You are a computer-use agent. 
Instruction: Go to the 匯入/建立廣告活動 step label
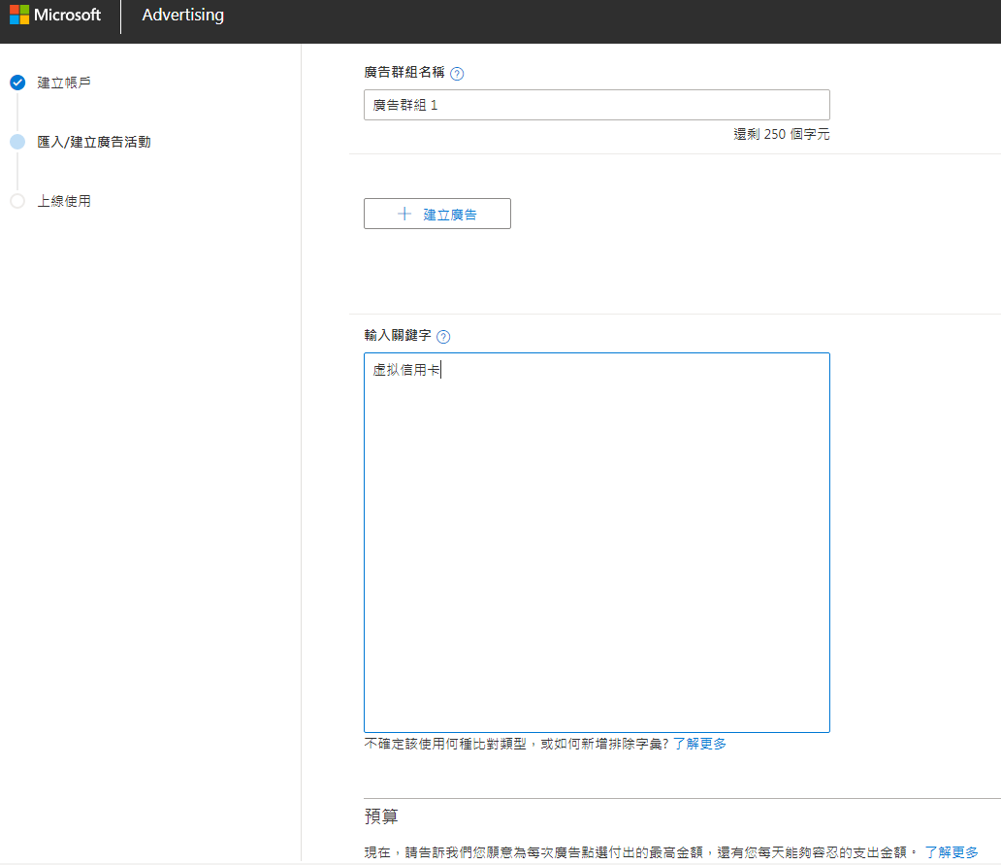coord(94,142)
